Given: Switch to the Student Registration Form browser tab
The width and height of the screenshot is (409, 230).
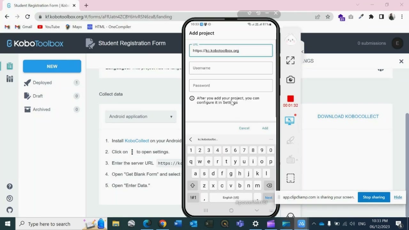Looking at the screenshot, I should coord(42,5).
